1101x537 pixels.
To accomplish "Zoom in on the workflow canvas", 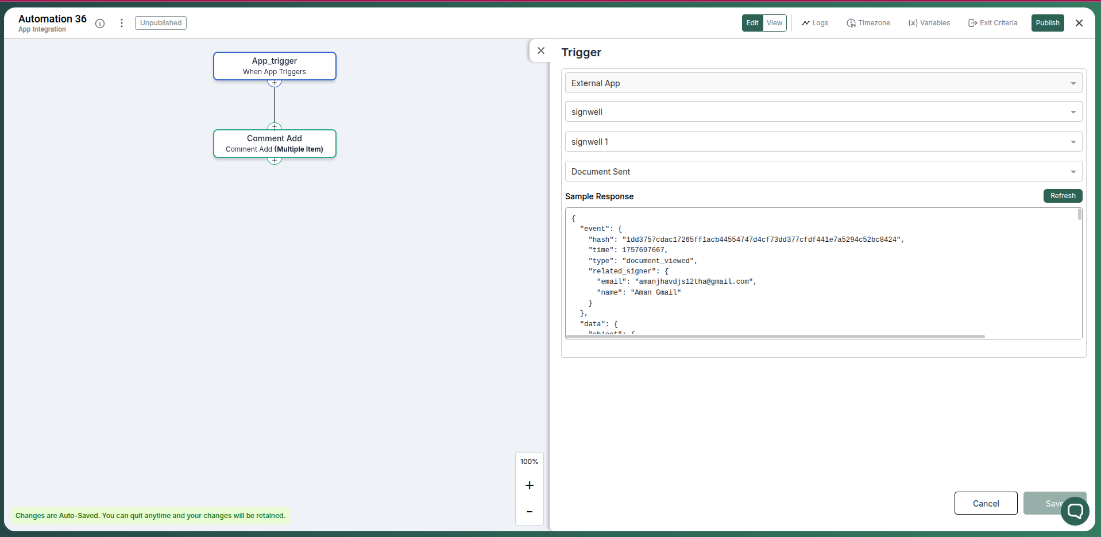I will point(529,485).
